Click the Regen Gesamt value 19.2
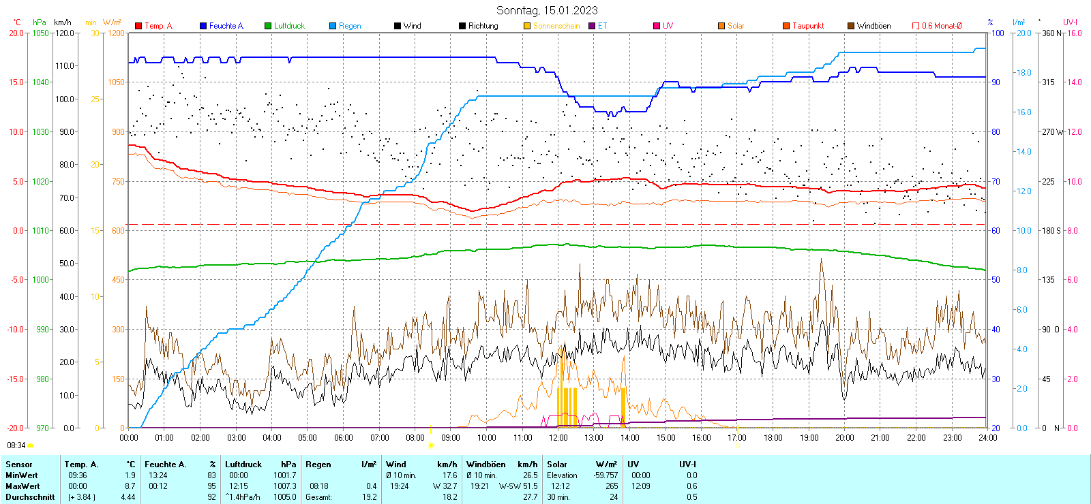1091x504 pixels. (x=369, y=497)
